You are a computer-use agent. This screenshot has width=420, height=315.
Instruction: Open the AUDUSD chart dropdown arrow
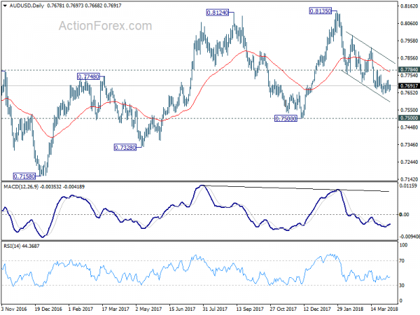click(x=5, y=6)
